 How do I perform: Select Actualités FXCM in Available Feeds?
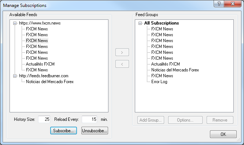40,64
